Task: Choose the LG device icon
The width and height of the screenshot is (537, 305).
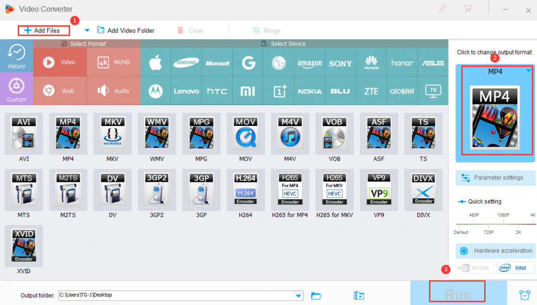Action: [279, 62]
